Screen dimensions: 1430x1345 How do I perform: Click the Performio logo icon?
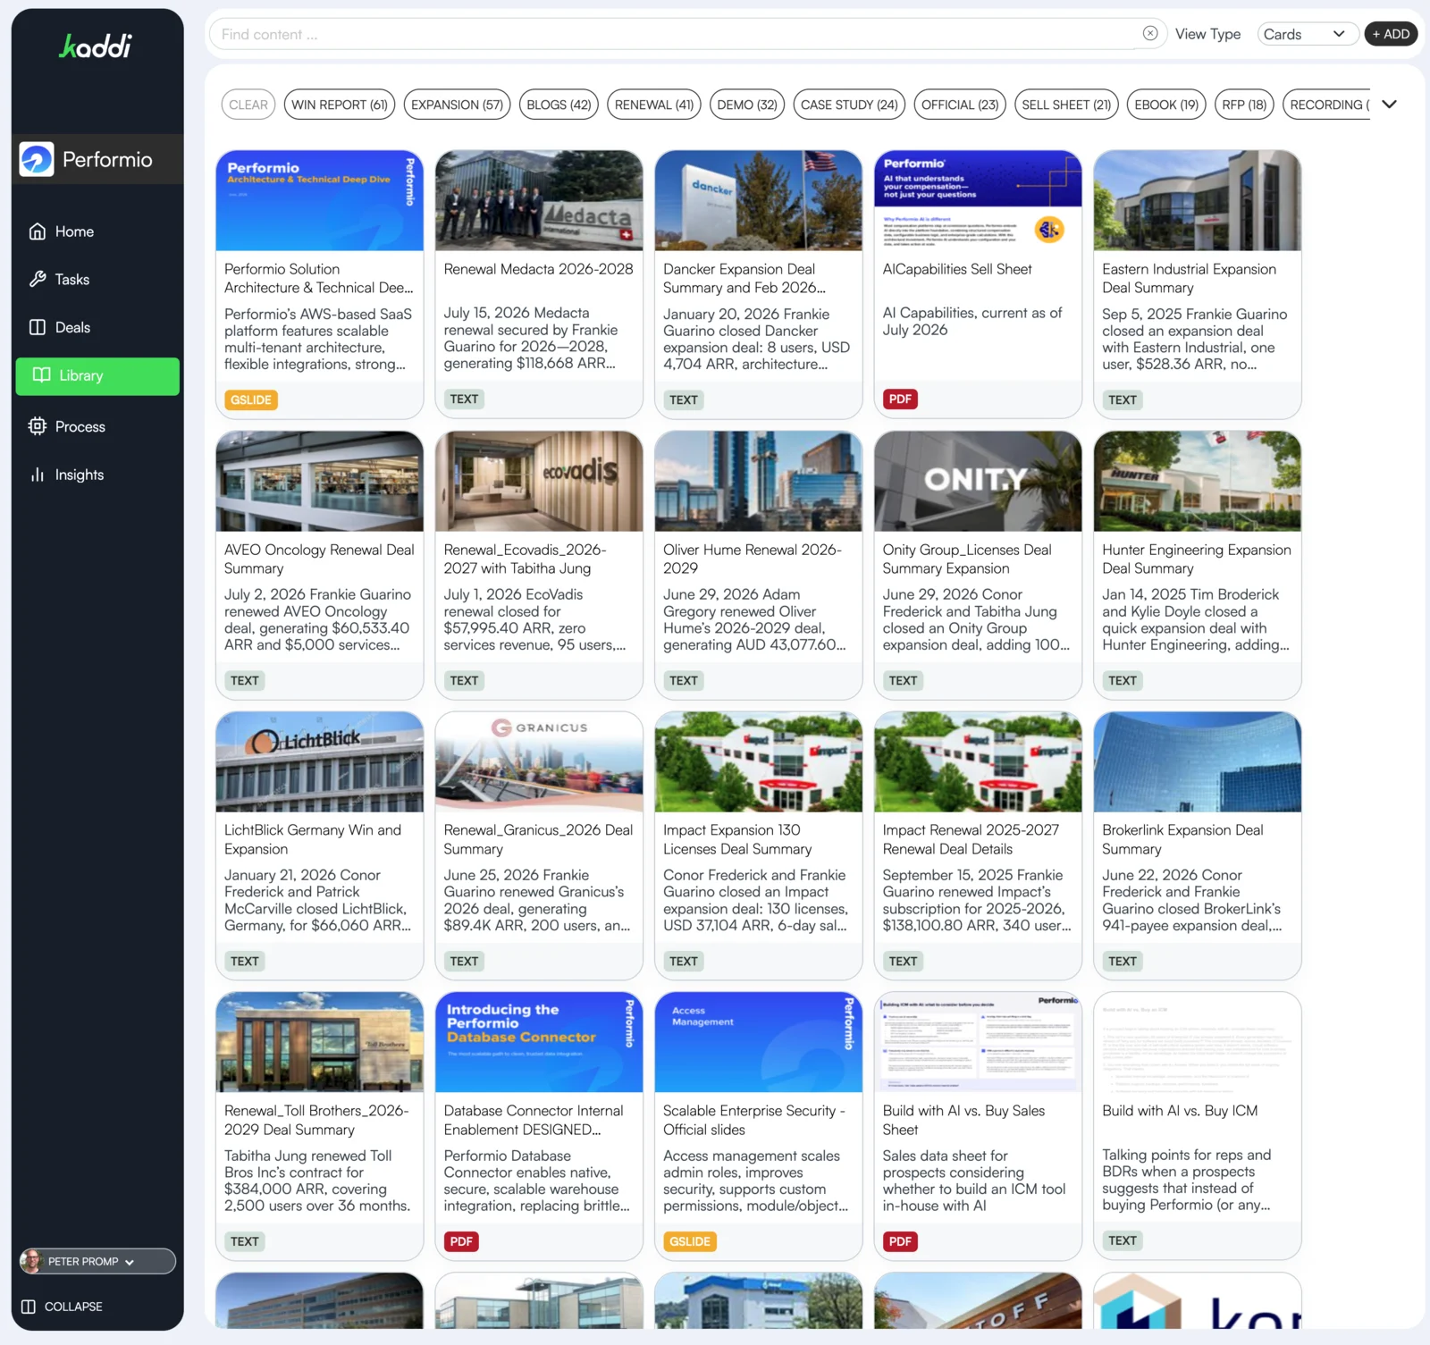point(37,159)
